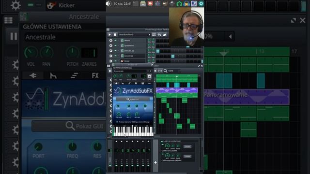Disable the Calf Compressor LADSPA effect

click(163, 154)
